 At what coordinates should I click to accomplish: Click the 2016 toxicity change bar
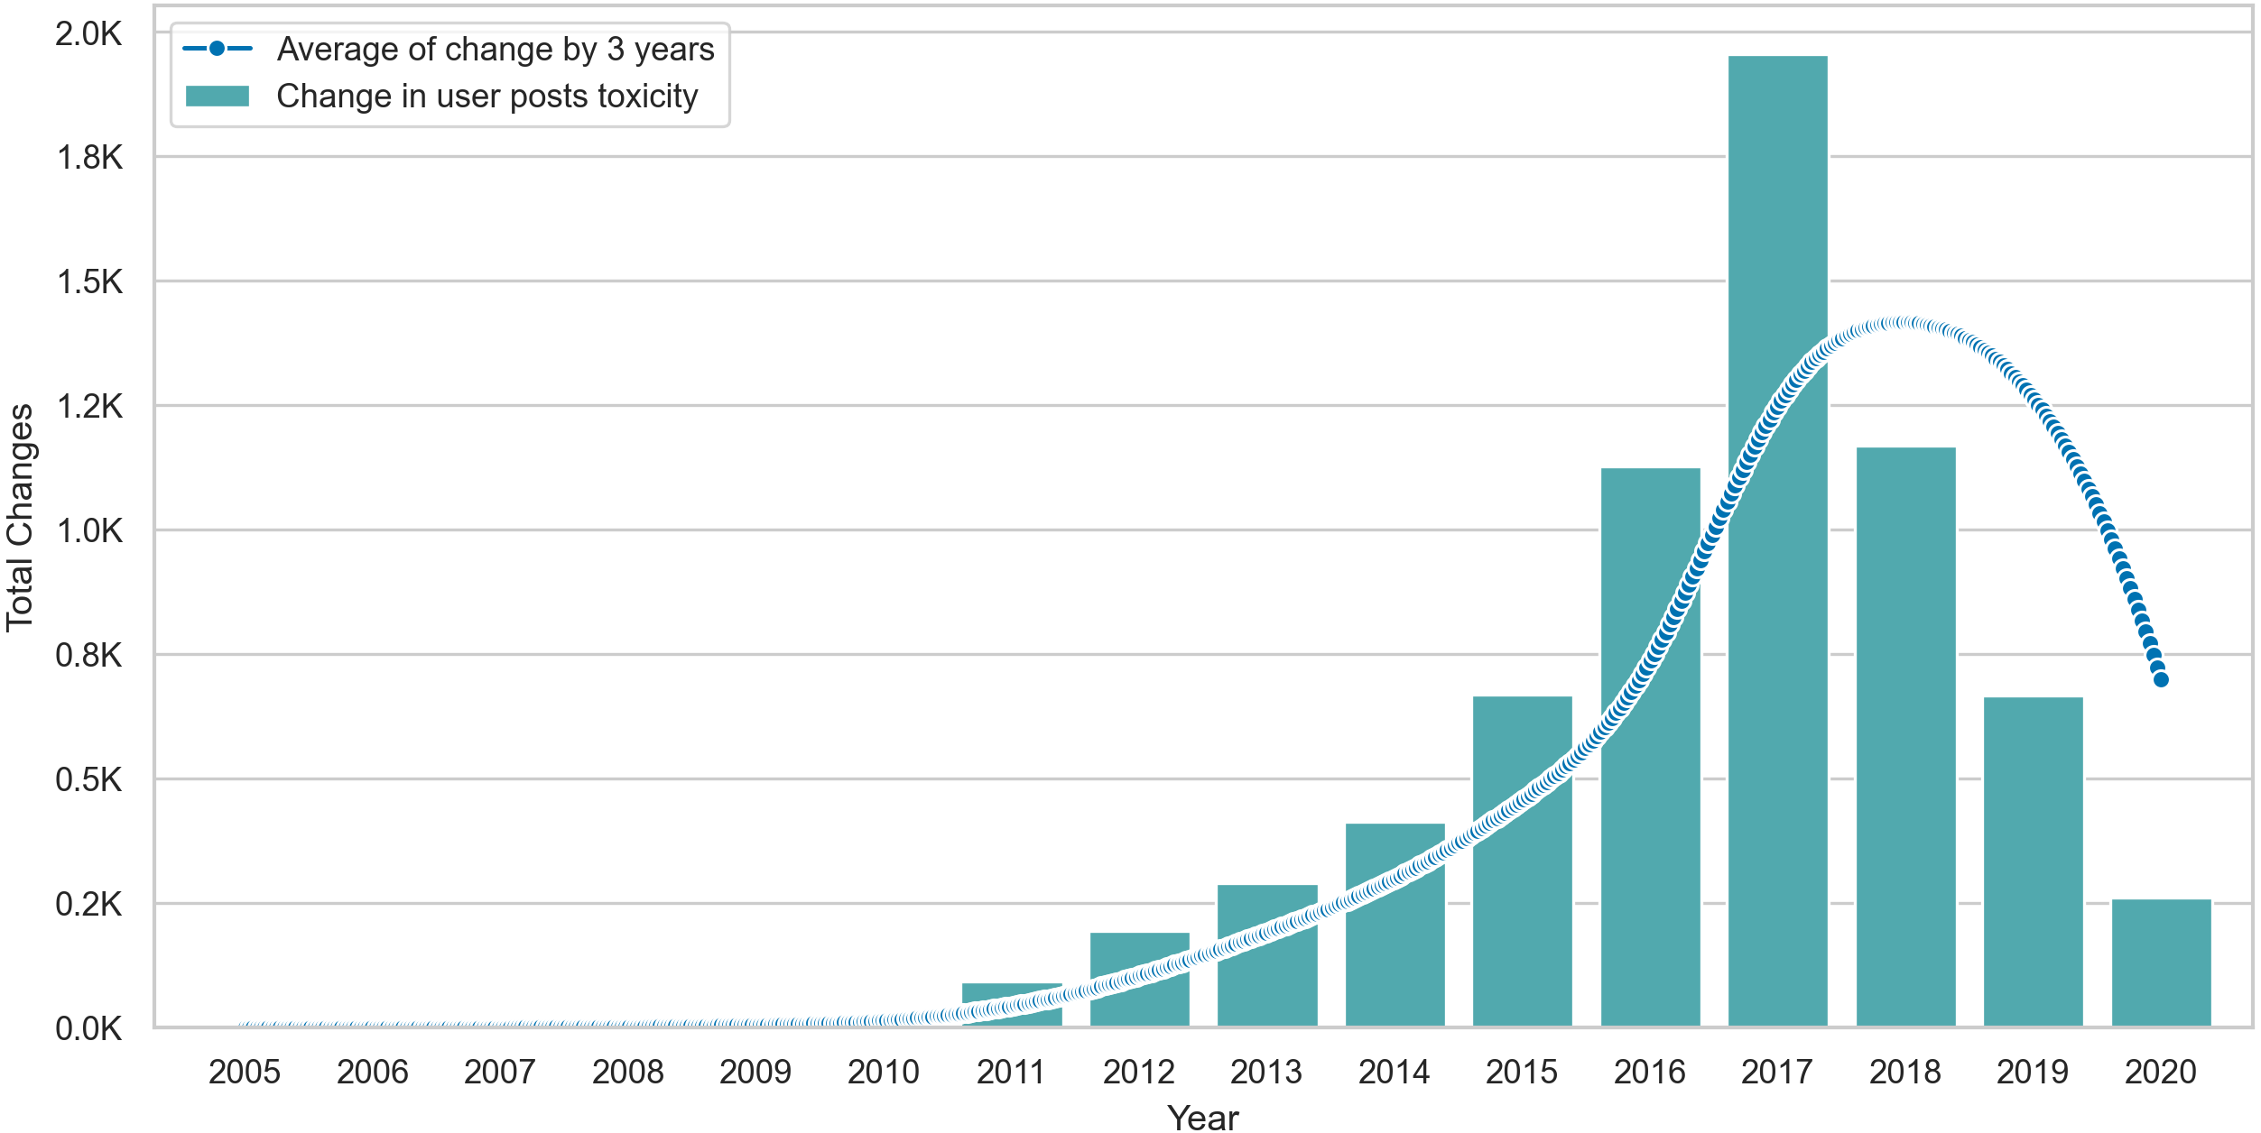[x=1650, y=747]
